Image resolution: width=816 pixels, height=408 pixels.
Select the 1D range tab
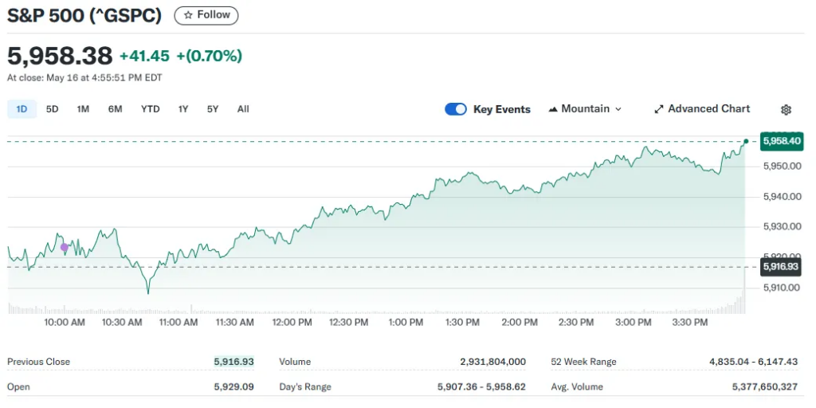tap(22, 109)
